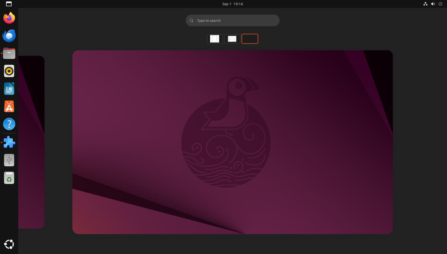Screen dimensions: 447x254
Task: Open LibreOffice Writer from the dock
Action: [x=9, y=89]
